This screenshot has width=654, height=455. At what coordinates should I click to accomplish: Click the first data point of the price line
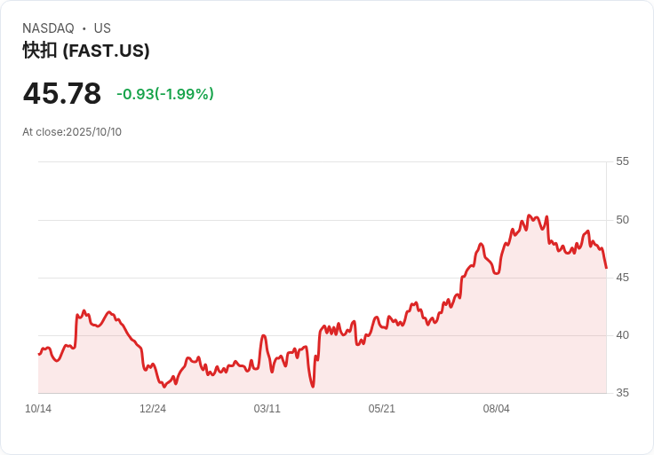coord(39,354)
